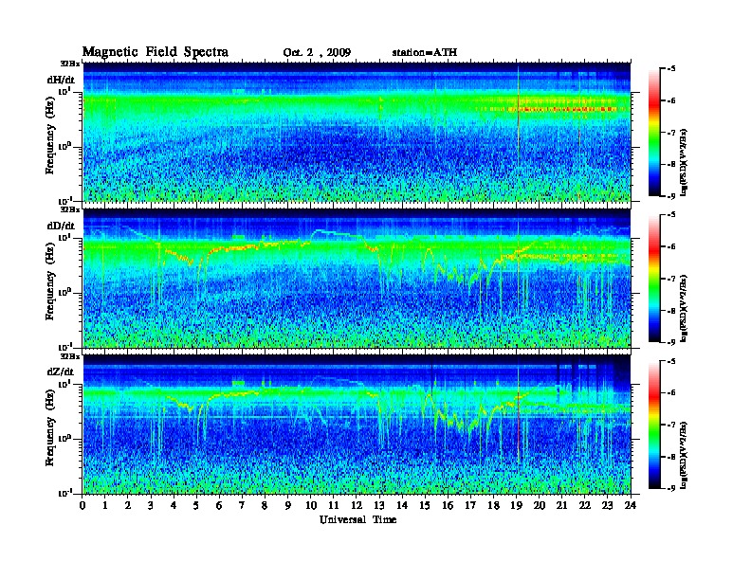Click the 'Frequency (Hz)' label of dZ/dt panel
The width and height of the screenshot is (751, 580).
pyautogui.click(x=50, y=427)
